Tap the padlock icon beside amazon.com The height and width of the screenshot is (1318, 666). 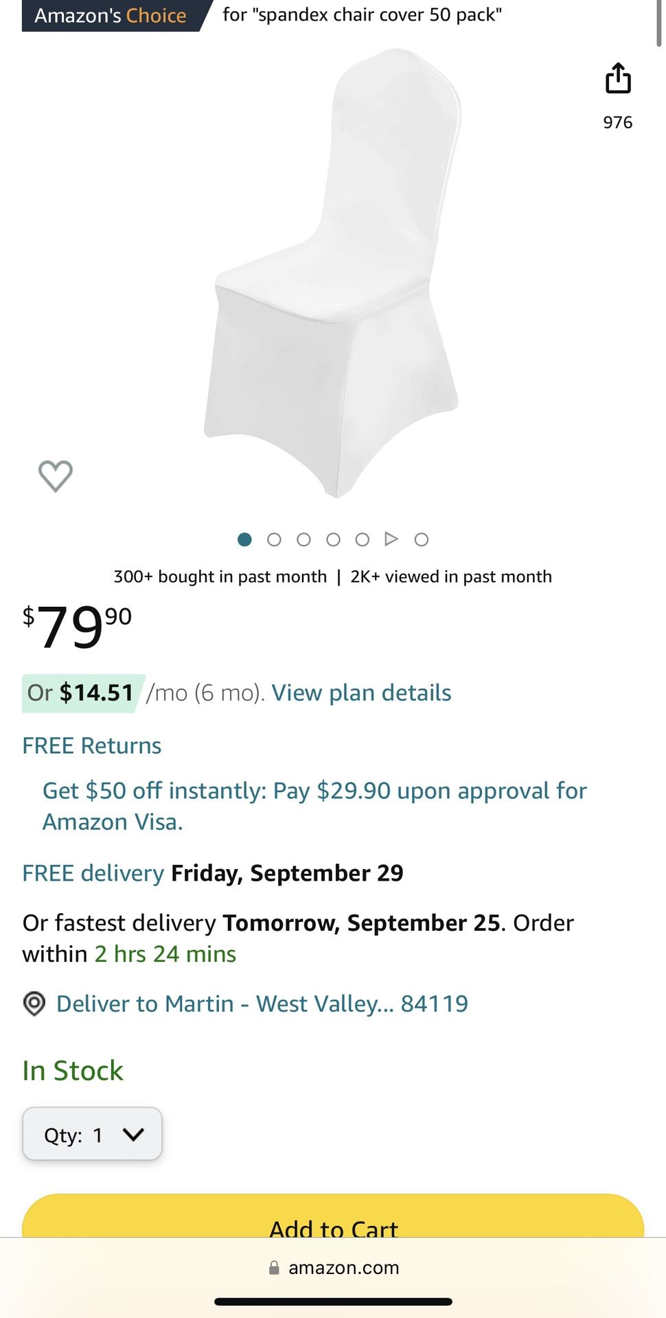[x=274, y=1268]
